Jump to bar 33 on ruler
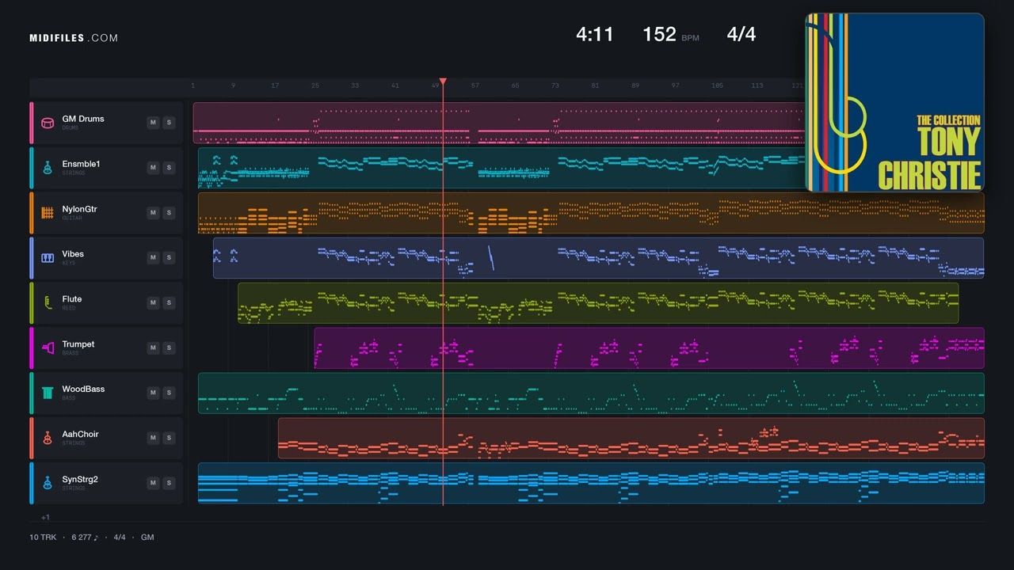 355,85
